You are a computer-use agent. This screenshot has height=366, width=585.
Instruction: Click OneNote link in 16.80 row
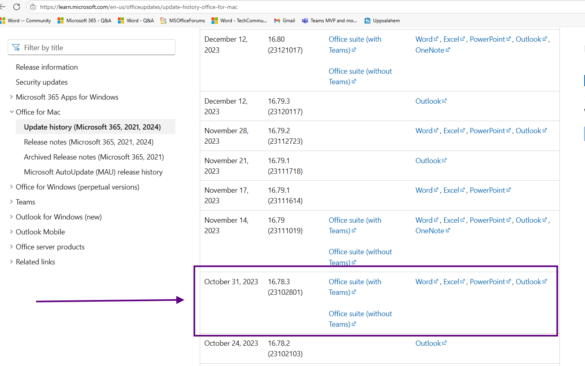click(x=432, y=50)
